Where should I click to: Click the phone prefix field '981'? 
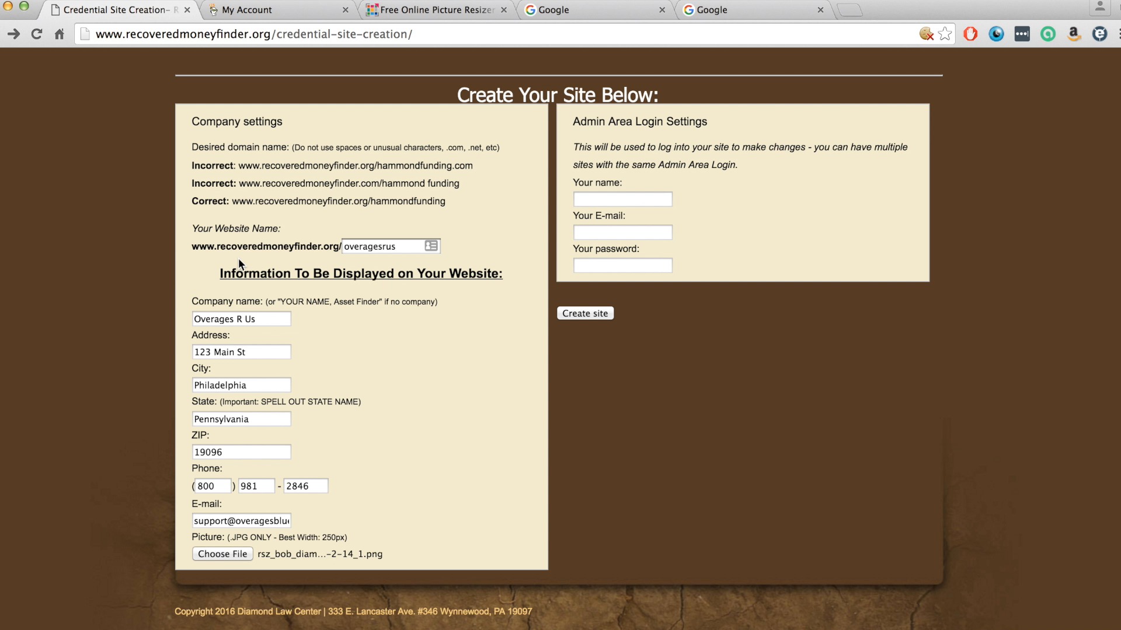click(x=256, y=486)
